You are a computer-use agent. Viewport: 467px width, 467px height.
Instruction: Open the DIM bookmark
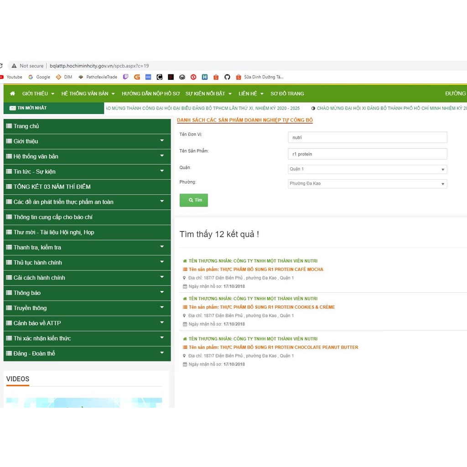pos(64,77)
